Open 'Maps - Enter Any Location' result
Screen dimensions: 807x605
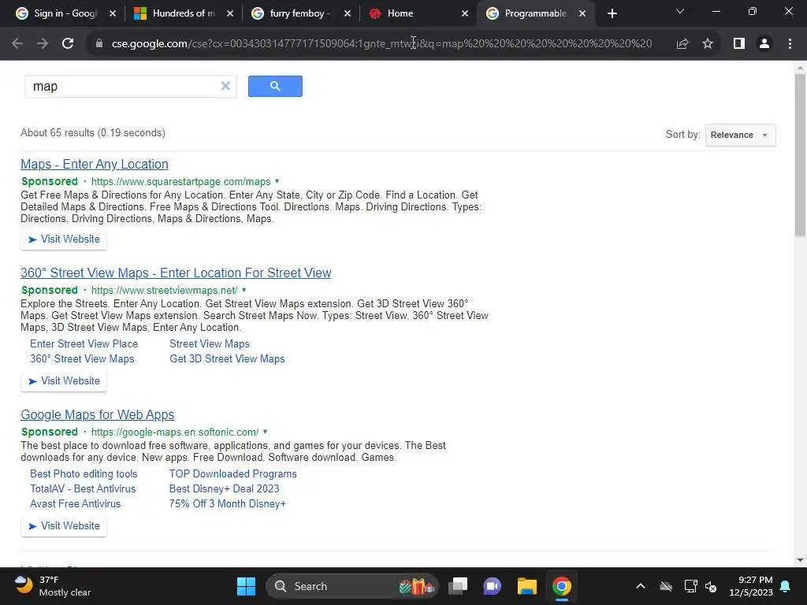click(x=95, y=164)
